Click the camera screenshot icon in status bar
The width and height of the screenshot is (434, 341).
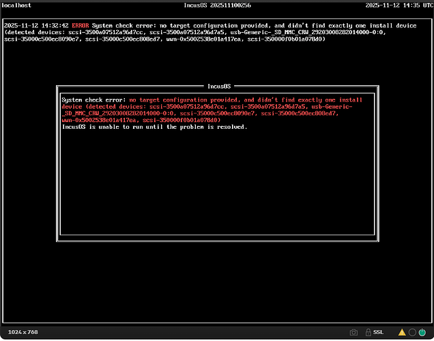point(353,332)
